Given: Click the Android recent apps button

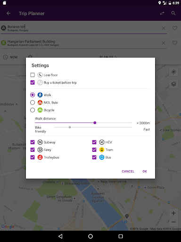Looking at the screenshot, I should 121,236.
